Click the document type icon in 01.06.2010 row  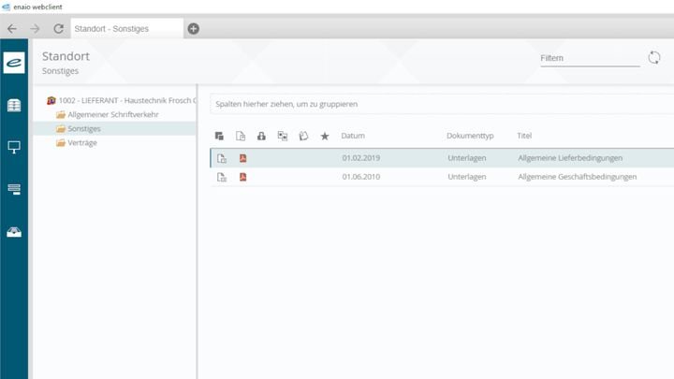[222, 177]
